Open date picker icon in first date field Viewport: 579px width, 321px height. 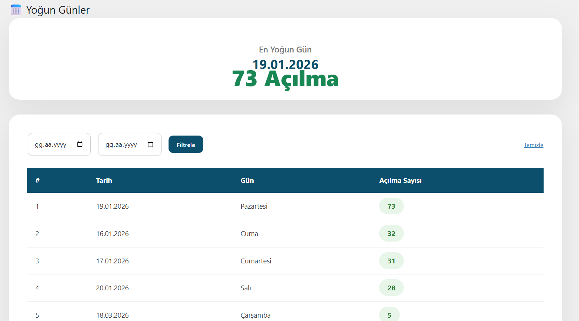[x=80, y=144]
